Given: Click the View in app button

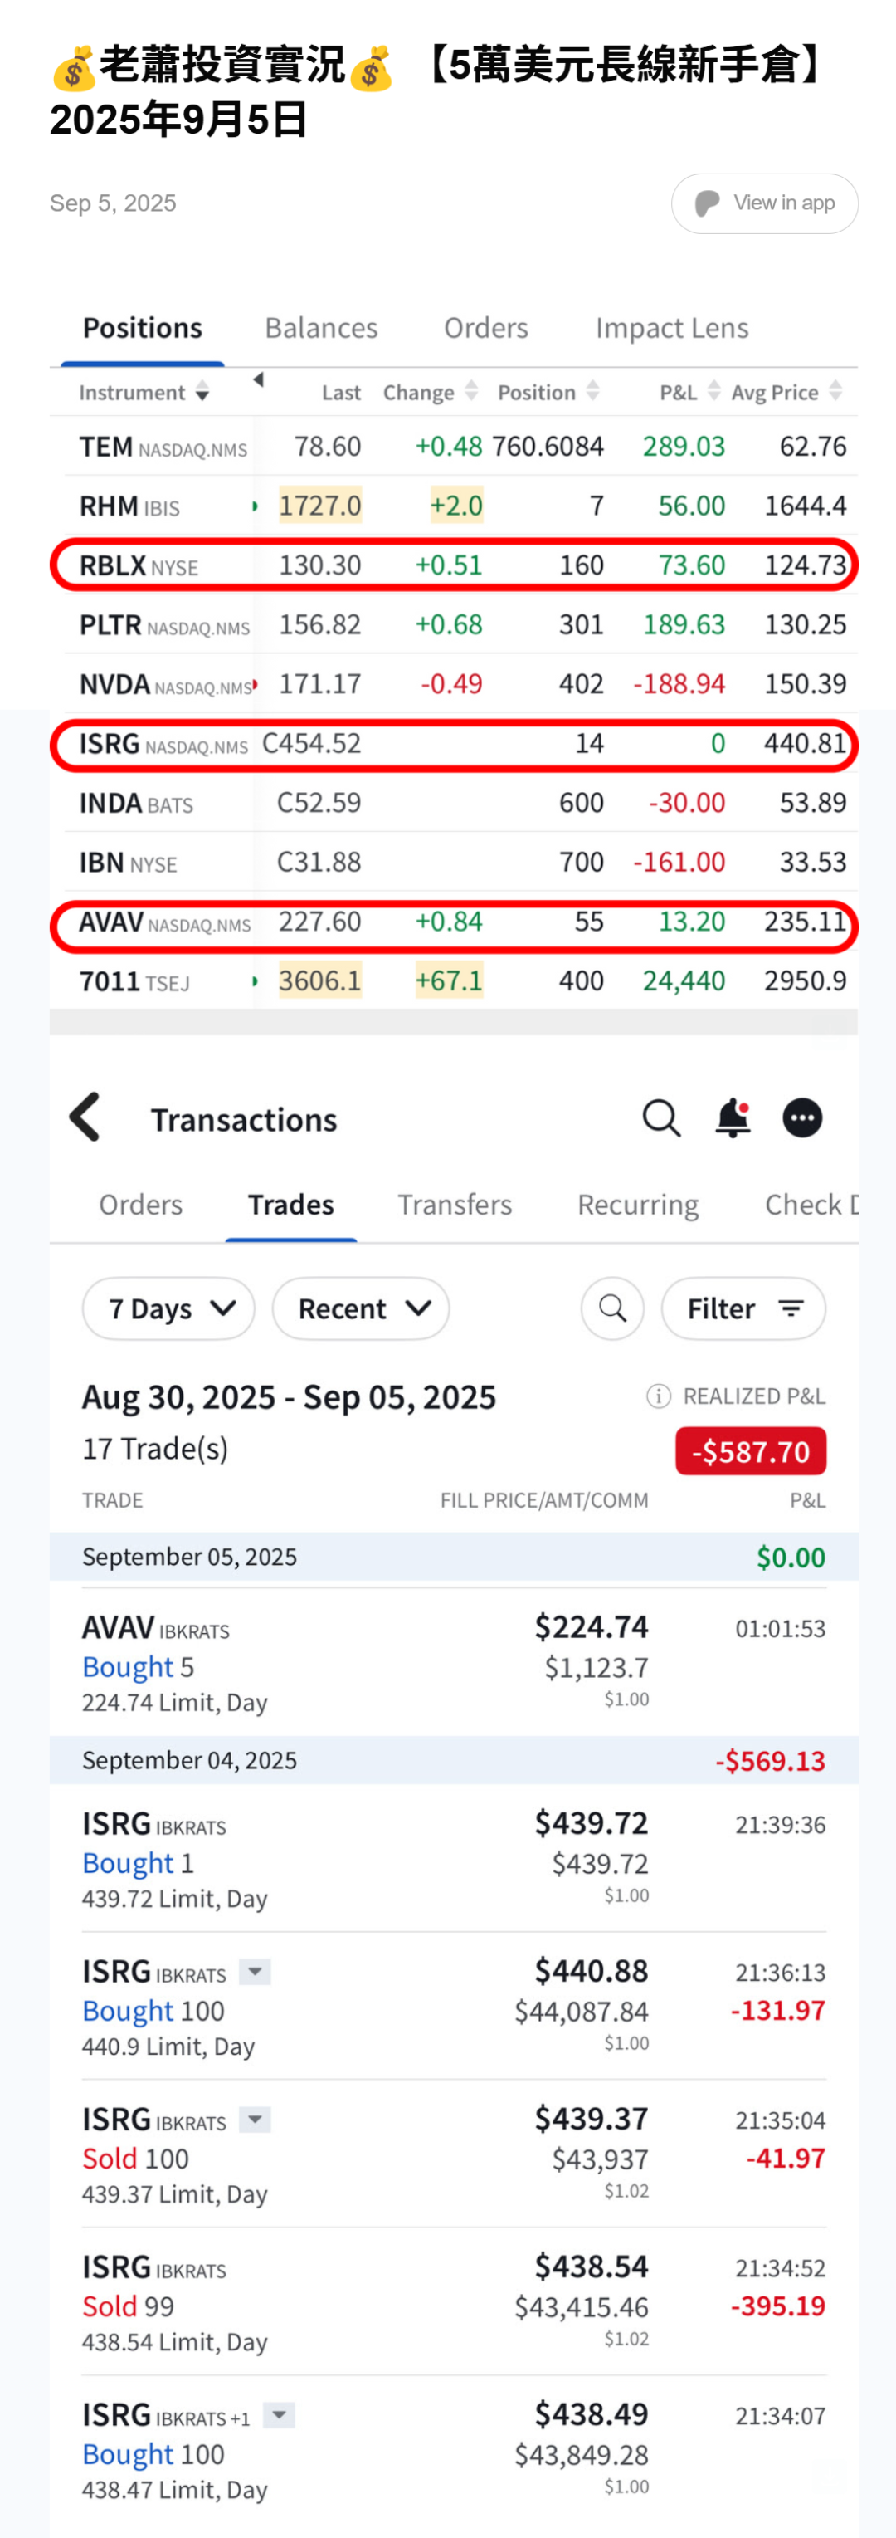Looking at the screenshot, I should coord(764,203).
